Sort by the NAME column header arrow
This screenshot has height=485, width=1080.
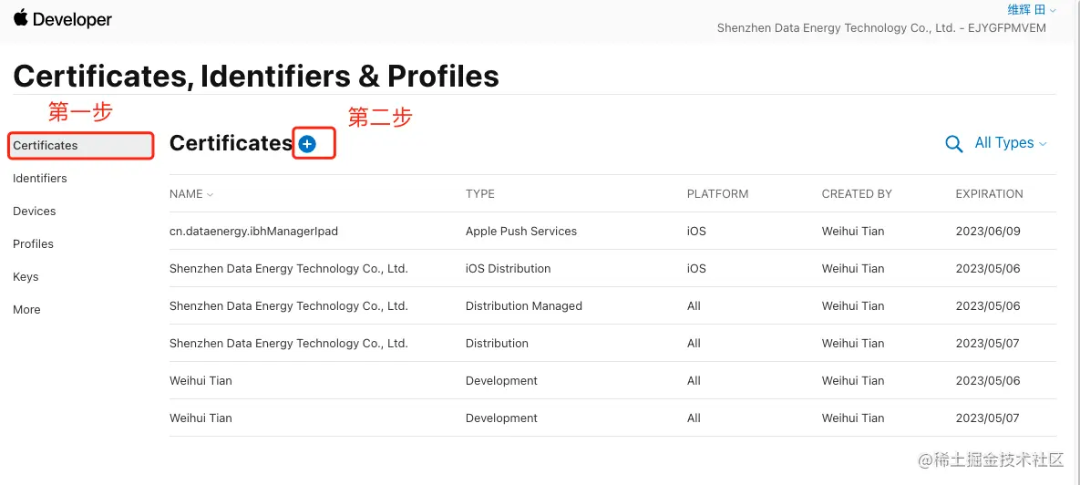tap(210, 194)
